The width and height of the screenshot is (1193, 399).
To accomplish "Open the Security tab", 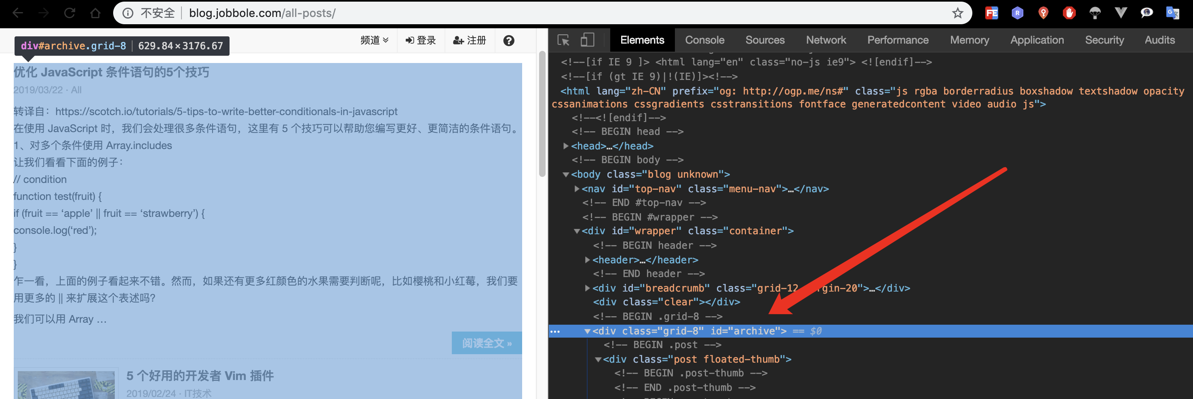I will click(1104, 40).
